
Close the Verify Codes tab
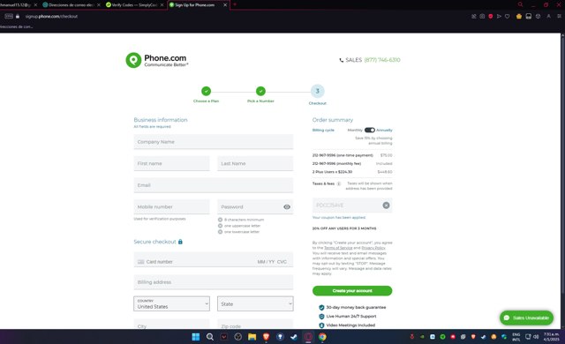[162, 5]
